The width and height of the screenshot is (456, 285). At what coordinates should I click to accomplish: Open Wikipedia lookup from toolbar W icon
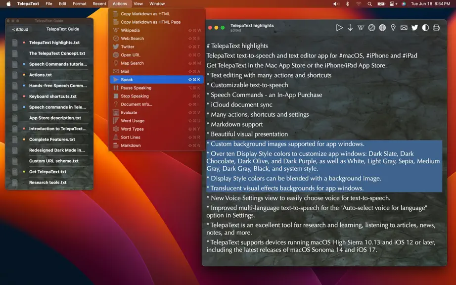pos(361,28)
